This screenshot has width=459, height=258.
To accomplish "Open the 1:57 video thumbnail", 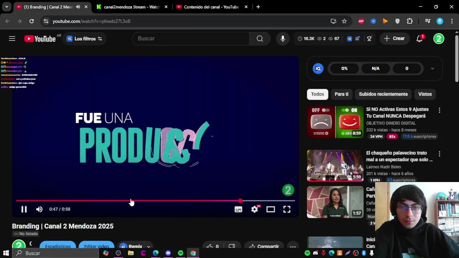I will click(335, 202).
